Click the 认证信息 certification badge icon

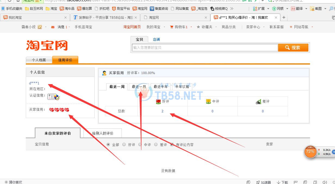(x=53, y=97)
